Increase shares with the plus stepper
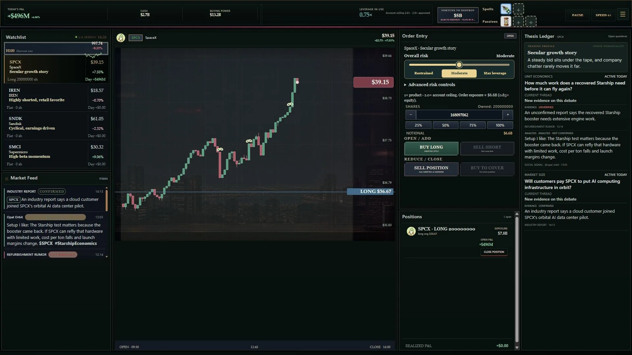 (508, 115)
